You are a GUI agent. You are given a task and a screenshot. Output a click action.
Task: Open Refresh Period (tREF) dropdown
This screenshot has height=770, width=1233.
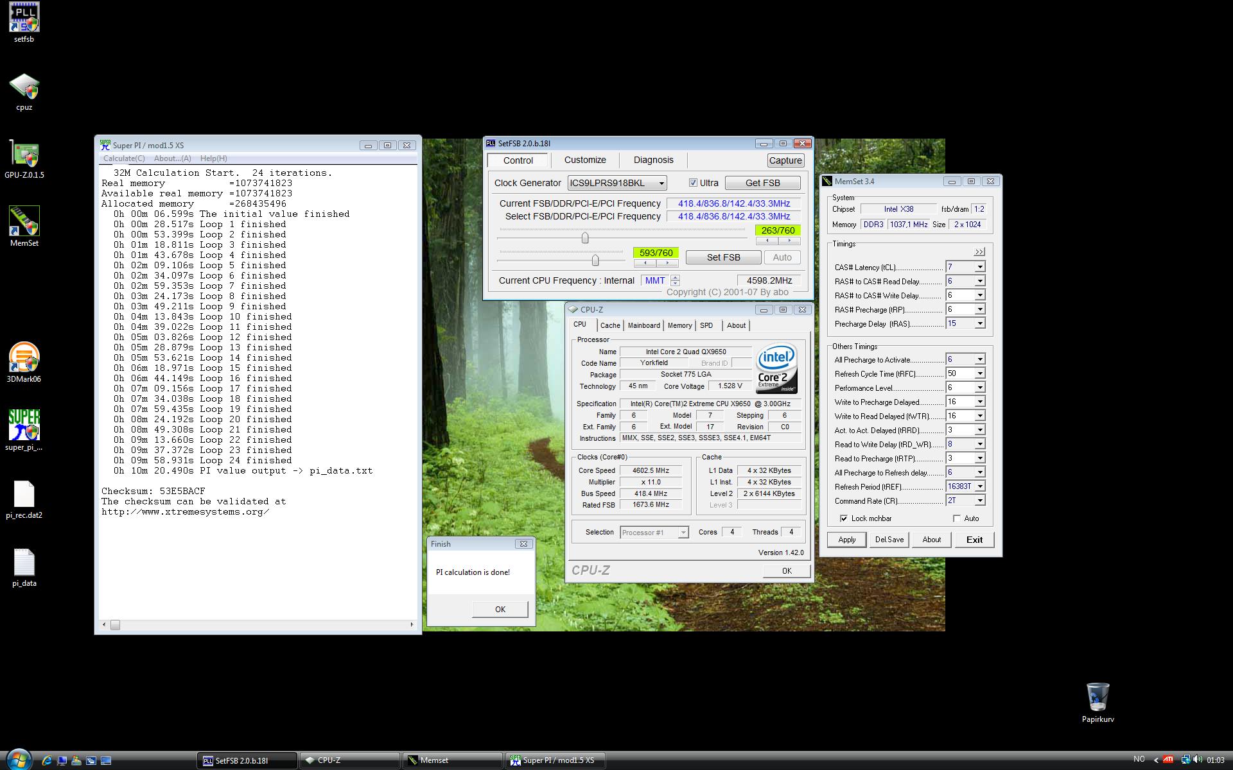click(x=979, y=486)
